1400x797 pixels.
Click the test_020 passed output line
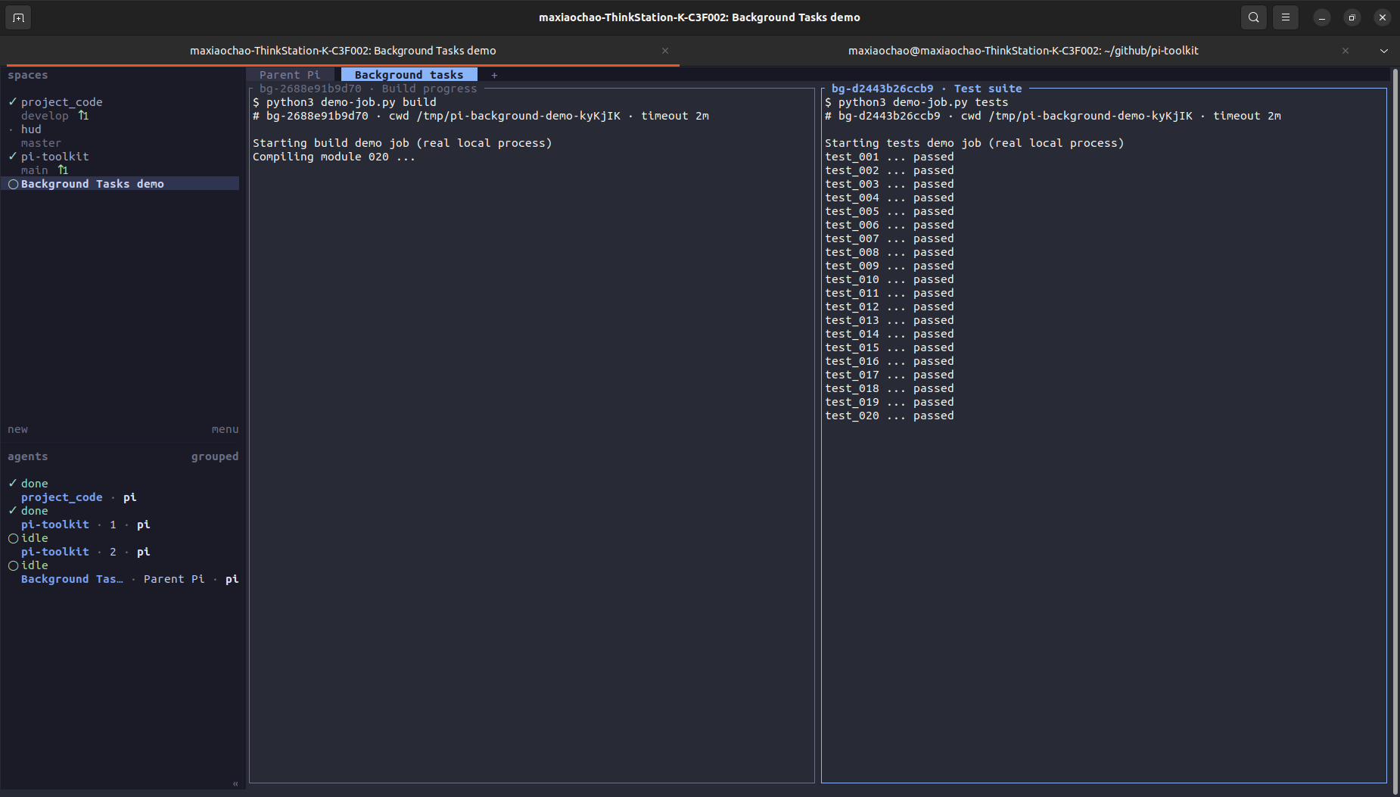coord(889,416)
